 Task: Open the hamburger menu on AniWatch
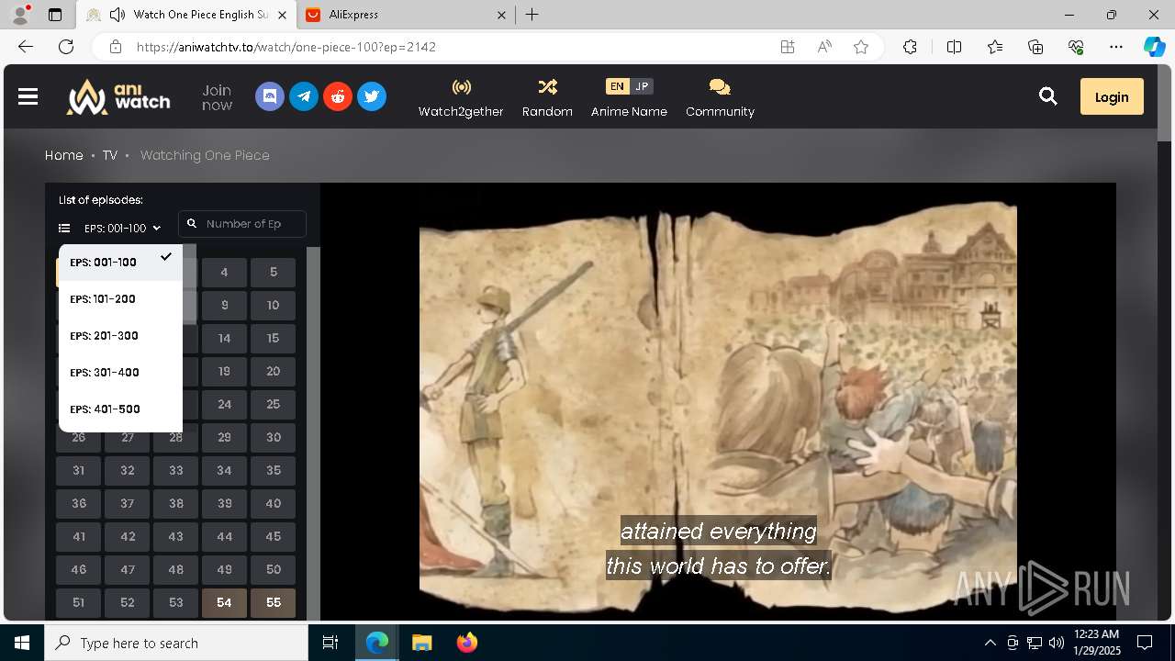[28, 96]
